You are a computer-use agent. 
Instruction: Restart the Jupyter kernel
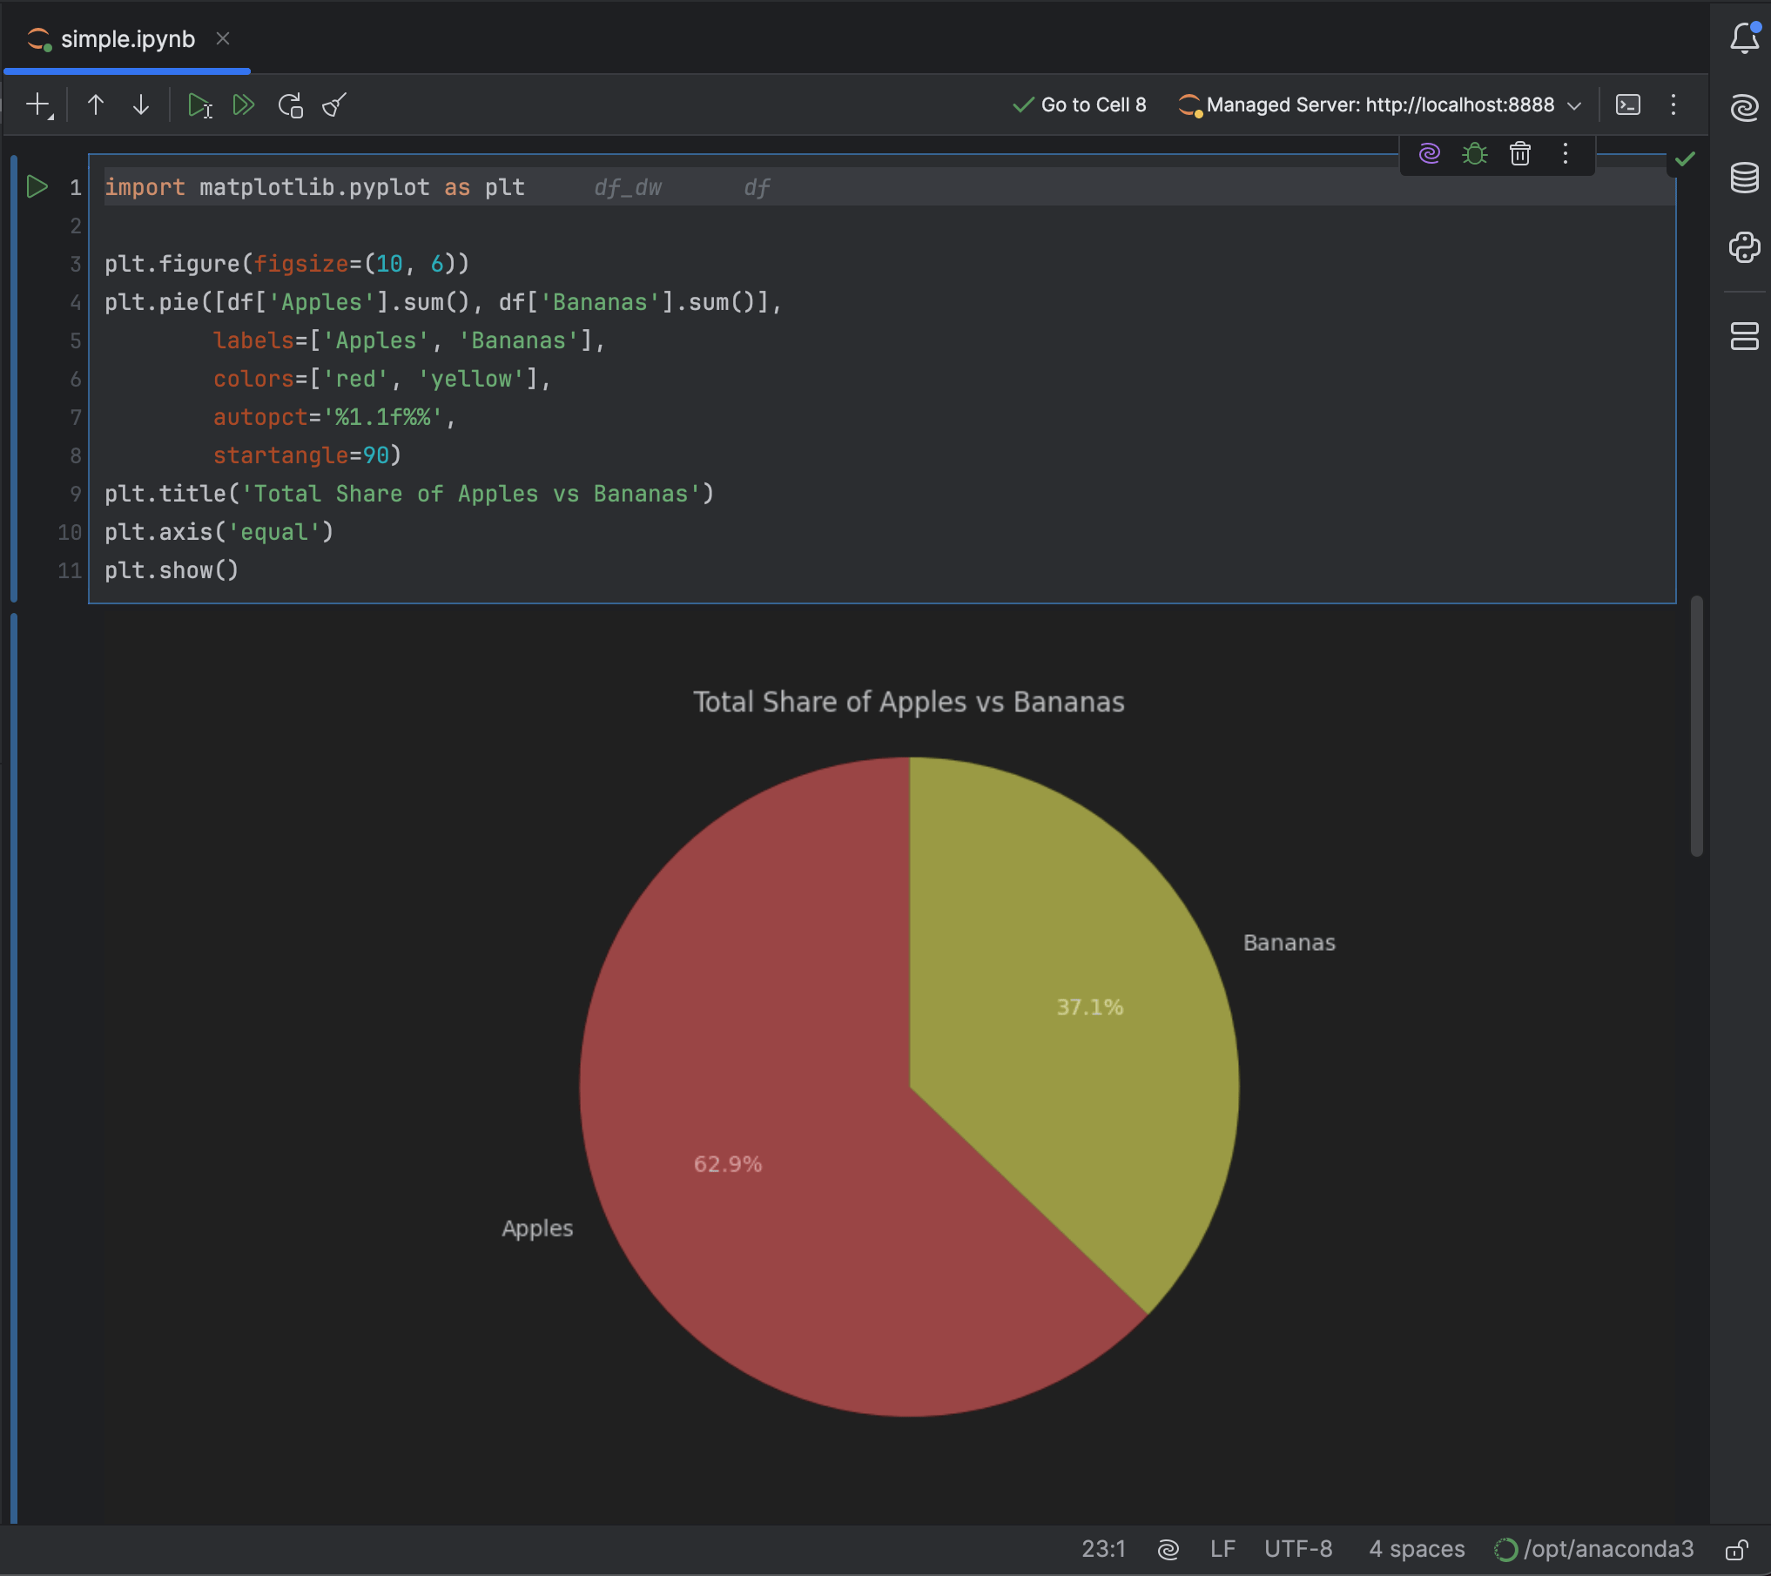pyautogui.click(x=290, y=105)
